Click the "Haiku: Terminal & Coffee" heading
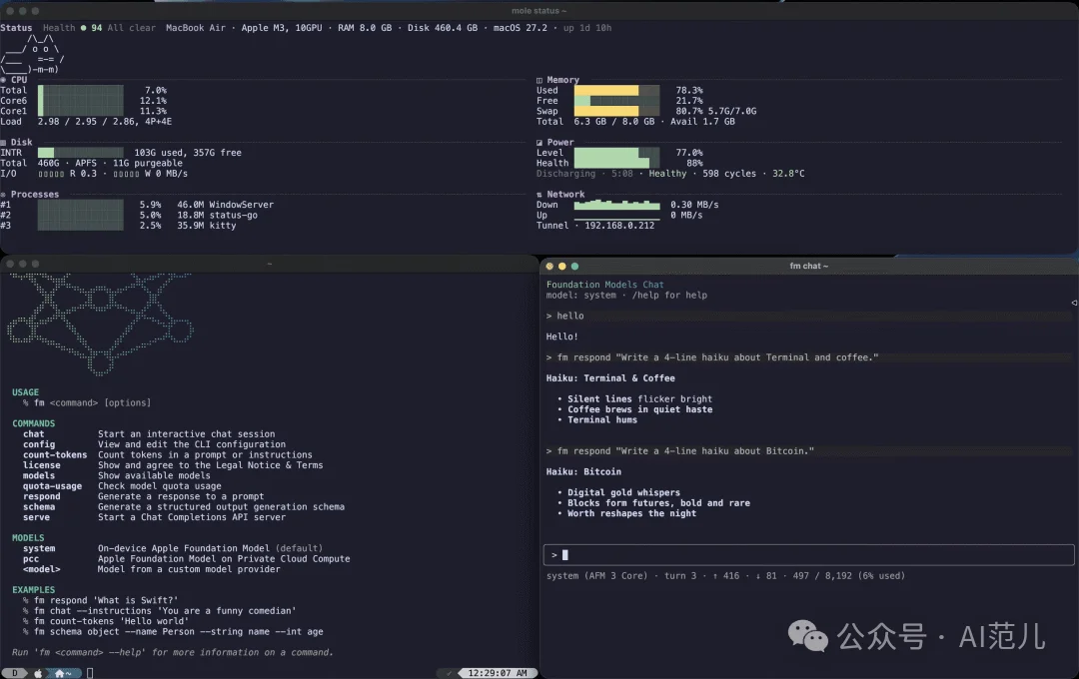 (610, 378)
